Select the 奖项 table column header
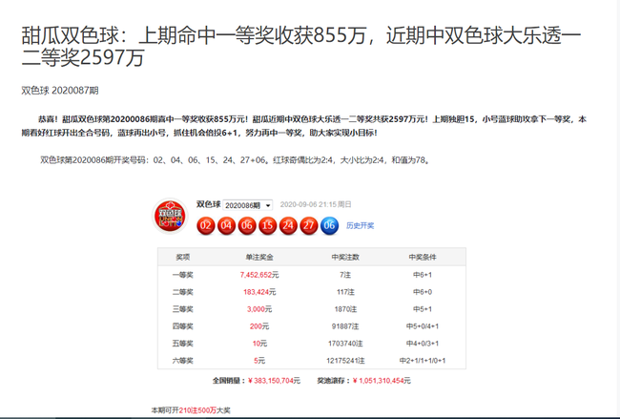 tap(183, 257)
